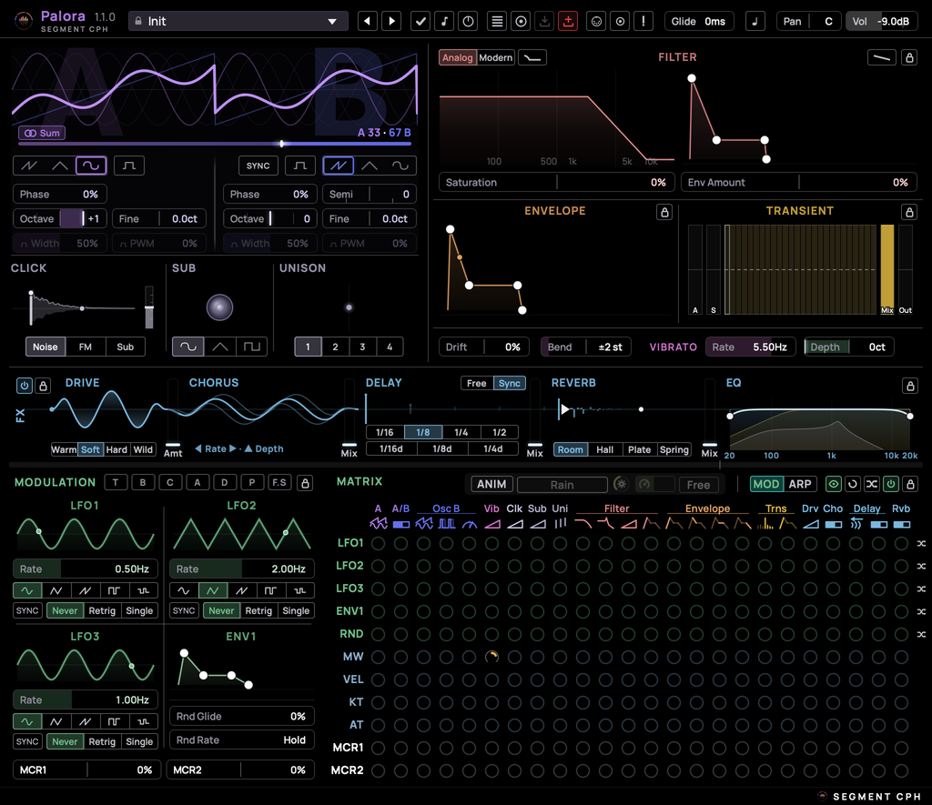Toggle the Sum mode button

42,133
